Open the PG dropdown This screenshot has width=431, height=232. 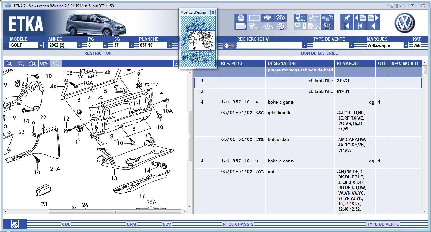(x=105, y=45)
